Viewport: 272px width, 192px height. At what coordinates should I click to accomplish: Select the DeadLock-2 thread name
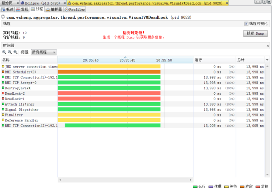tap(15, 93)
